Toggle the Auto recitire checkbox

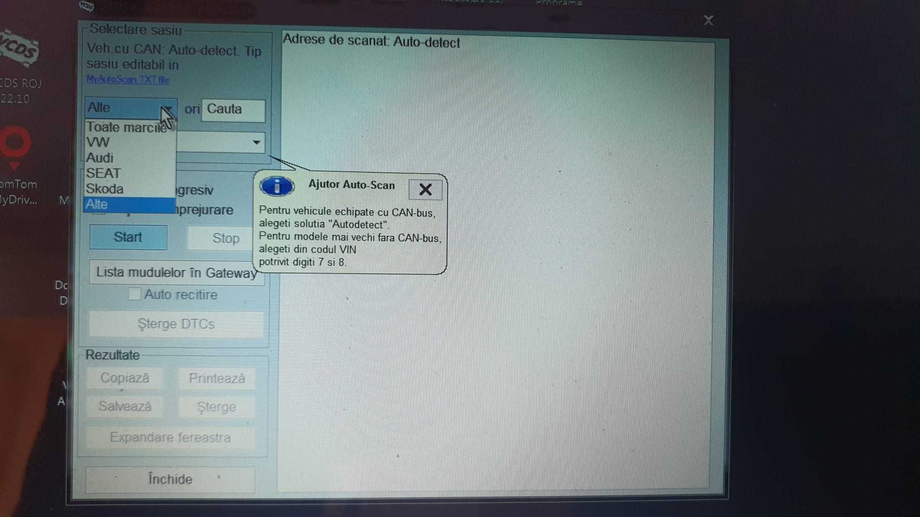click(x=134, y=294)
